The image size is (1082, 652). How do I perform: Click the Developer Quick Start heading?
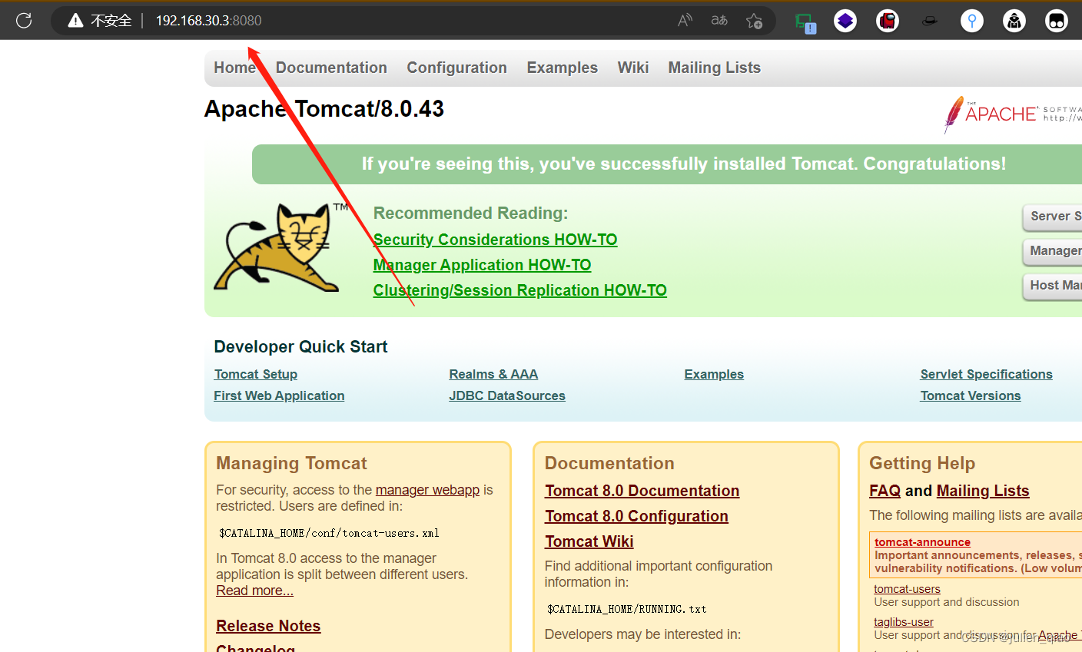tap(300, 346)
